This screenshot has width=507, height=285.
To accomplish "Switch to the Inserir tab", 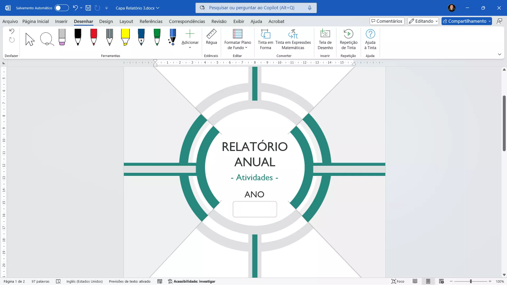I will point(61,21).
